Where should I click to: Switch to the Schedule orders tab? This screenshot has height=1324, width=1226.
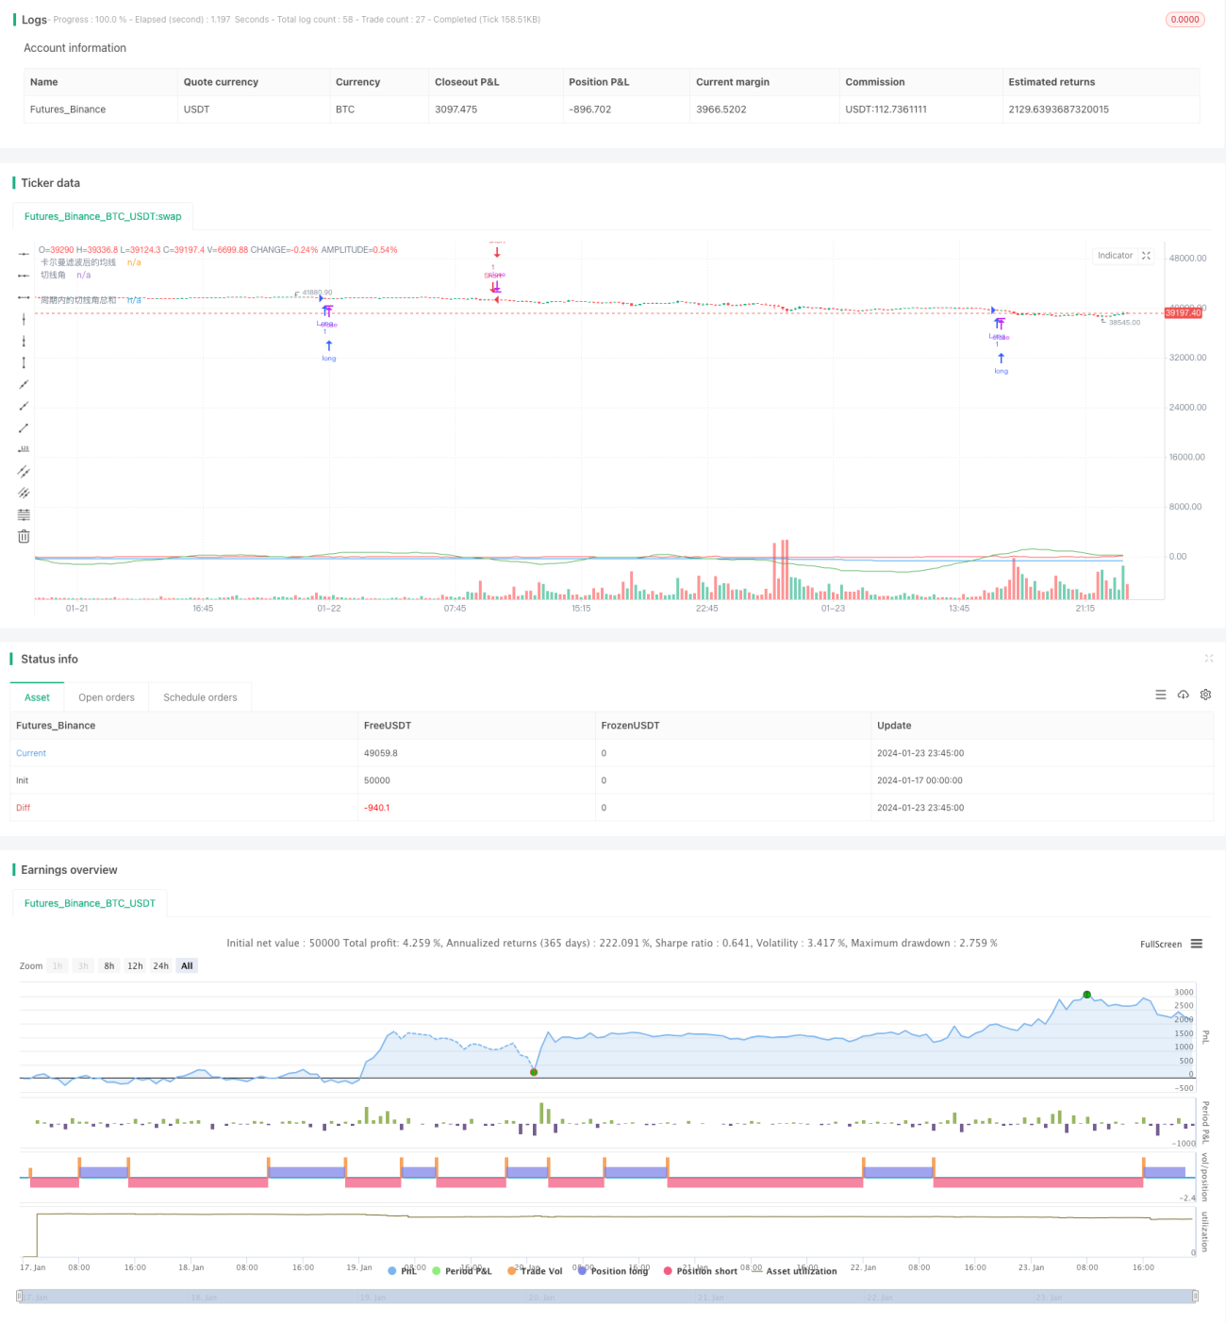200,697
